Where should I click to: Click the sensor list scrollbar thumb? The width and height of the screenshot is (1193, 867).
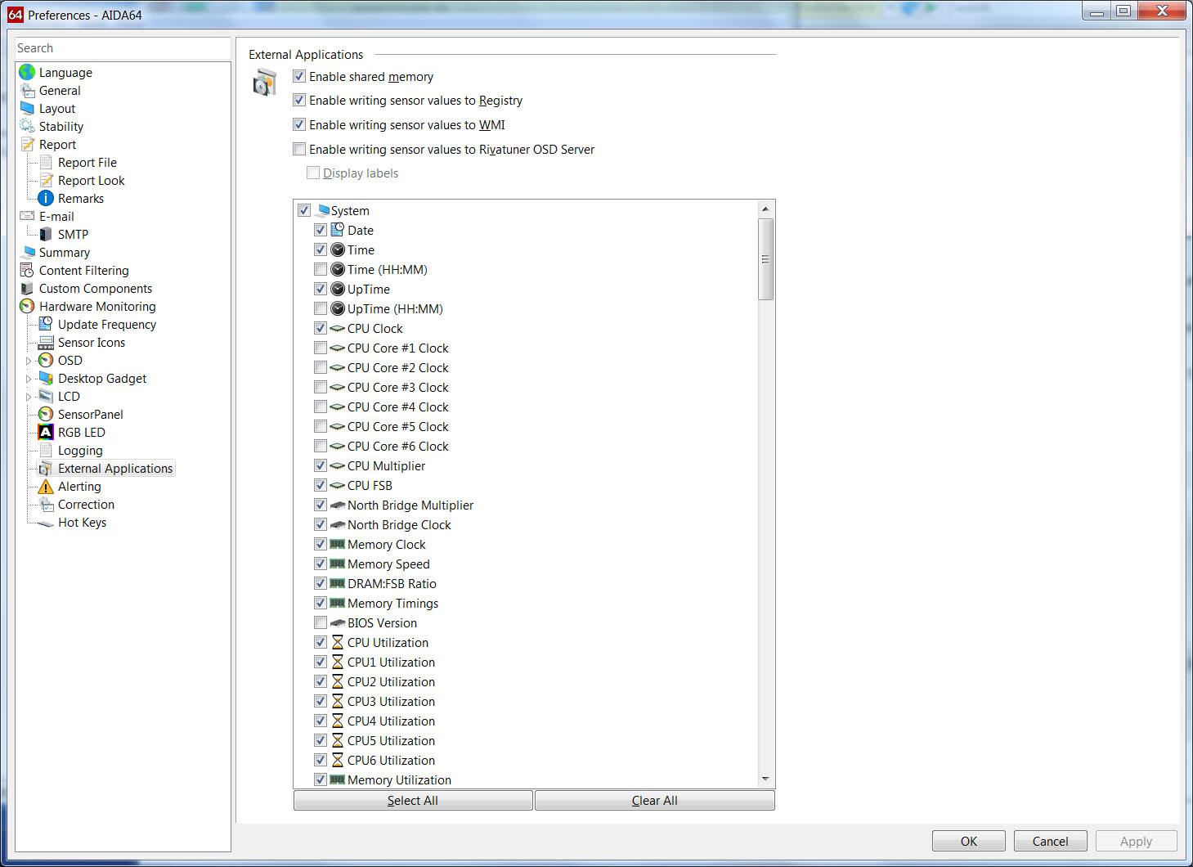coord(765,259)
